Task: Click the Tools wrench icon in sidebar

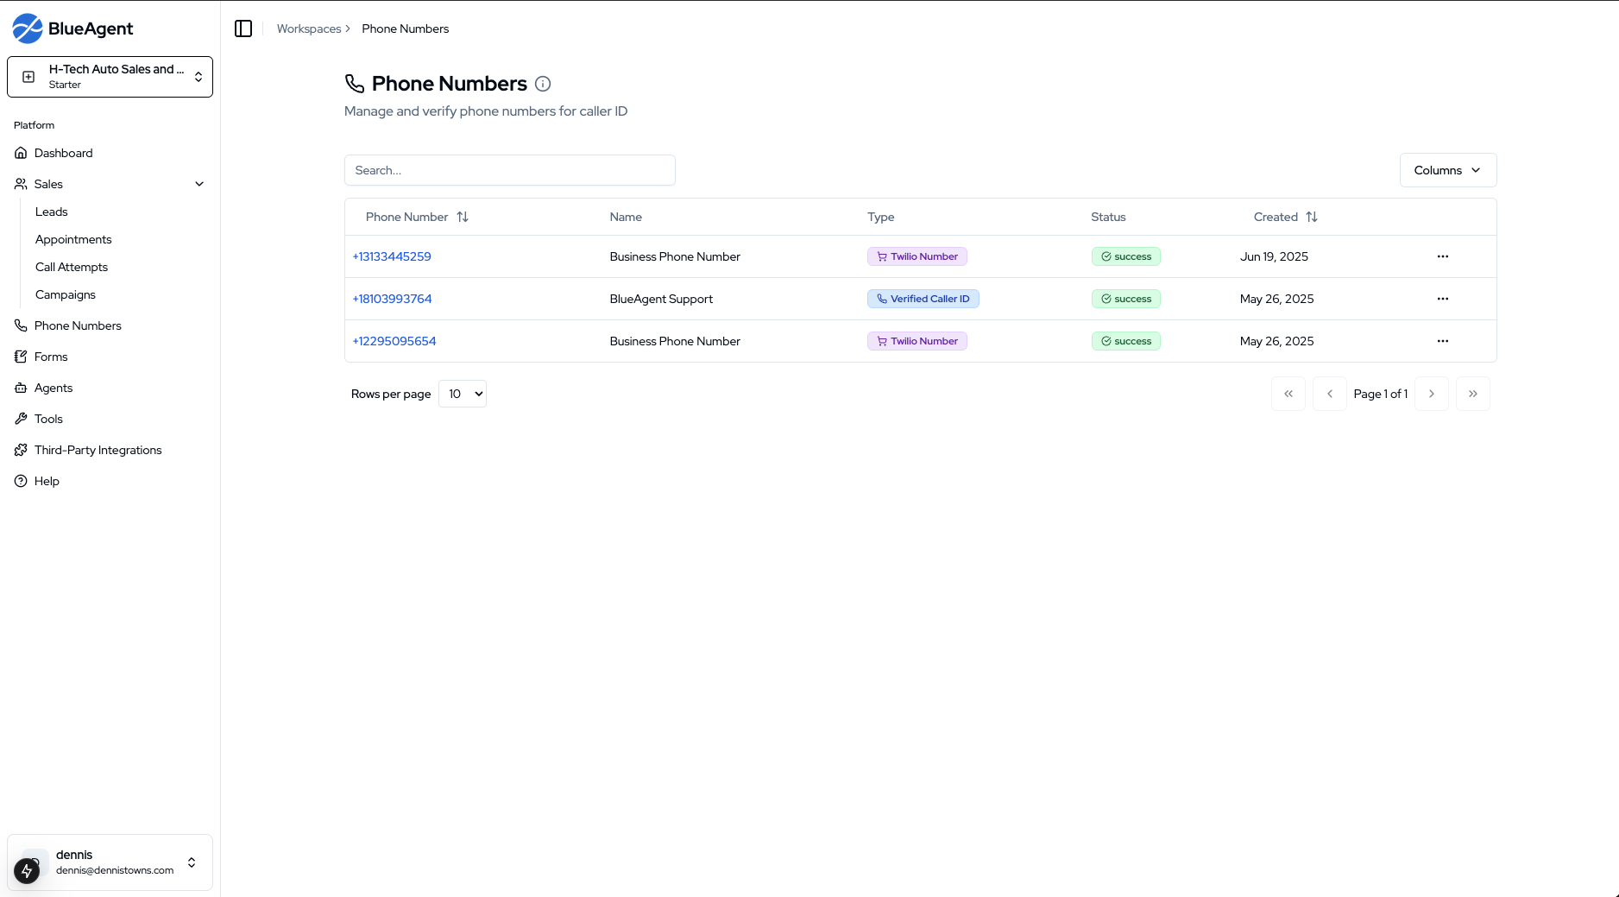Action: click(21, 419)
